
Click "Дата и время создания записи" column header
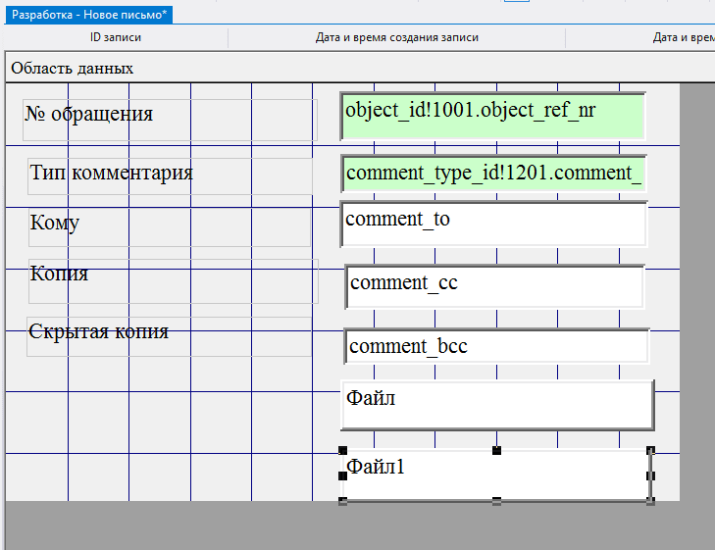tap(396, 37)
